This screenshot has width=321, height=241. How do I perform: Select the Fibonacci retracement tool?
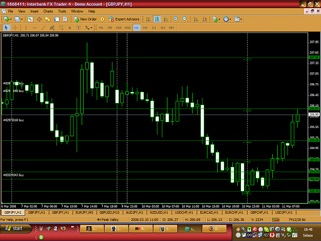coord(61,28)
